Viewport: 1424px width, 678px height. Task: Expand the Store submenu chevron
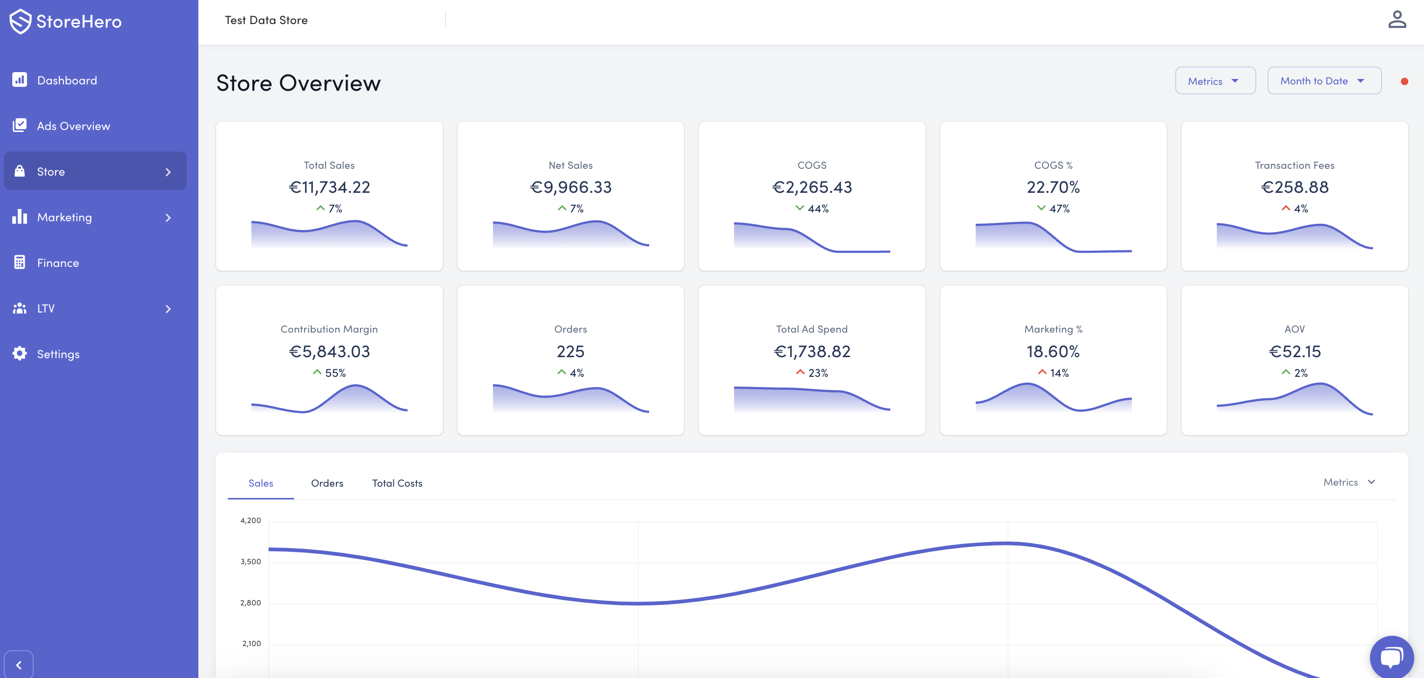coord(168,172)
